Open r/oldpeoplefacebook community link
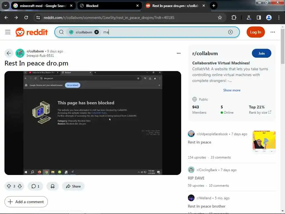285x214 pixels. (x=212, y=134)
